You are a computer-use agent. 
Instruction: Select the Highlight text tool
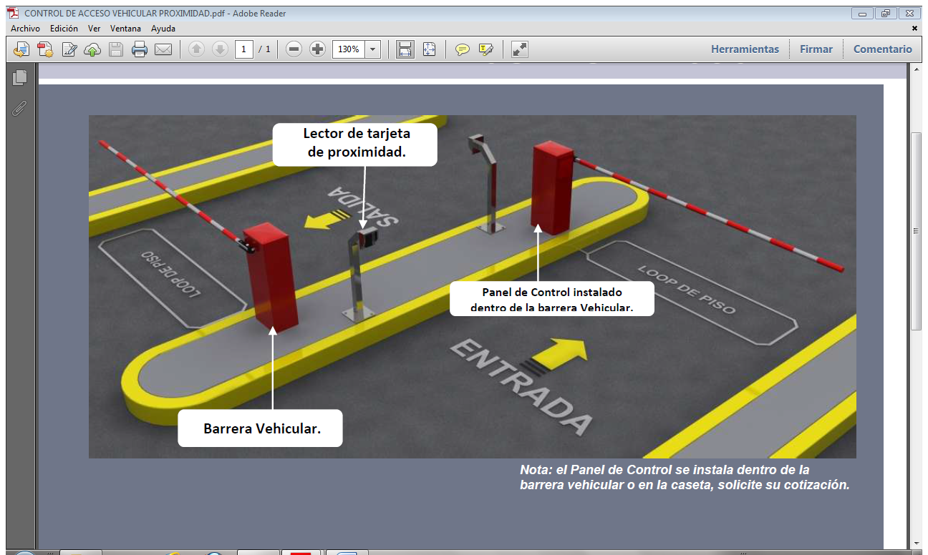(486, 49)
